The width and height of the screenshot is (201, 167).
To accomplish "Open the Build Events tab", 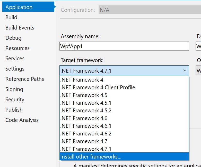I will pyautogui.click(x=20, y=28).
